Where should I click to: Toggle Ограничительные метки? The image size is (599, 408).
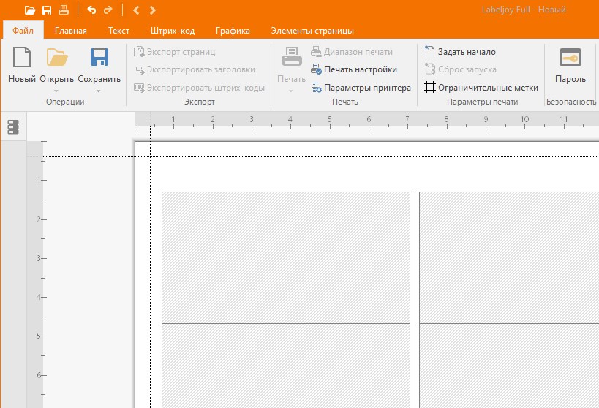tap(481, 88)
